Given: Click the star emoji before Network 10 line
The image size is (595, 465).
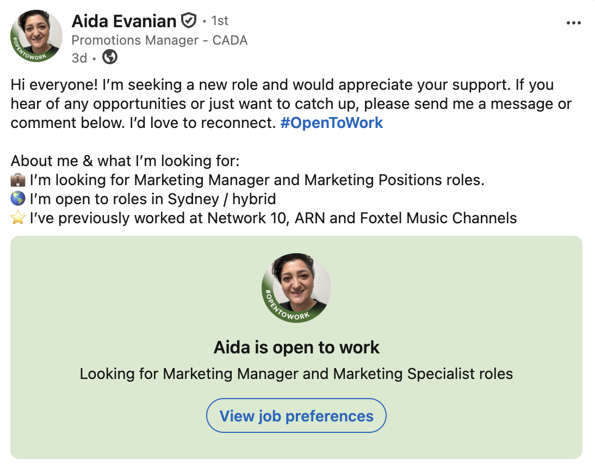Looking at the screenshot, I should point(18,219).
